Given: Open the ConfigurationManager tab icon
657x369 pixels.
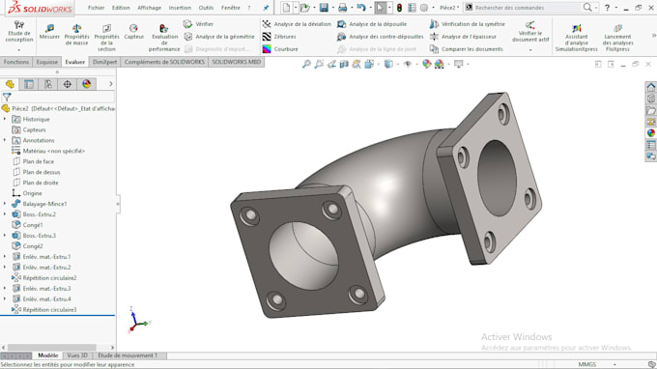Looking at the screenshot, I should 48,84.
